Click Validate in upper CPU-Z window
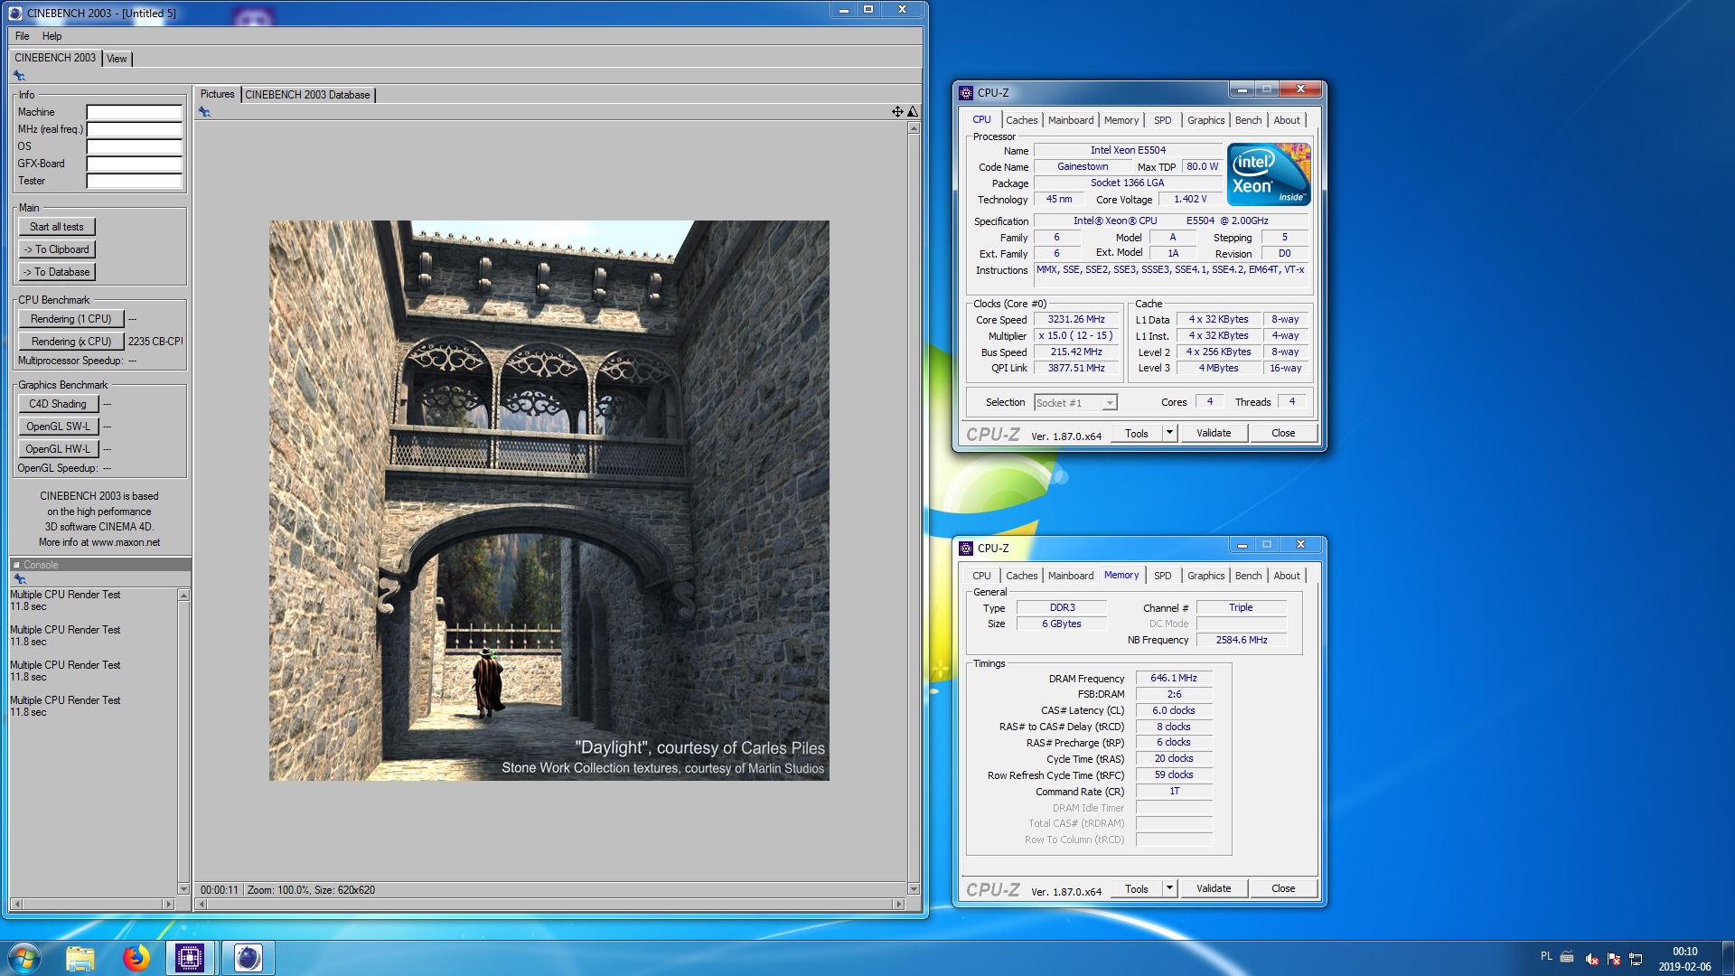Screen dimensions: 1735x976 [x=1214, y=433]
